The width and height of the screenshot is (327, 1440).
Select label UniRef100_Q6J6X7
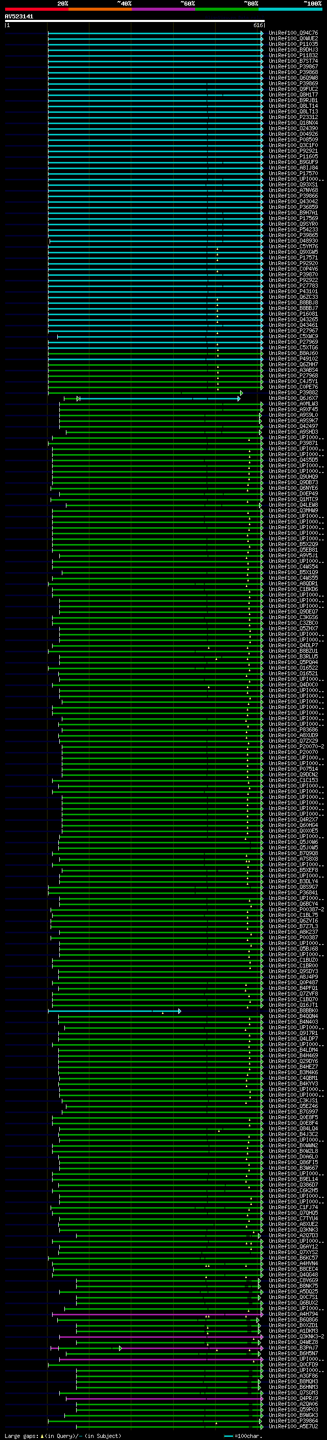point(293,398)
